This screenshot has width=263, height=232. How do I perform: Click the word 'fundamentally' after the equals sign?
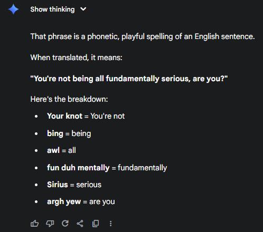142,168
